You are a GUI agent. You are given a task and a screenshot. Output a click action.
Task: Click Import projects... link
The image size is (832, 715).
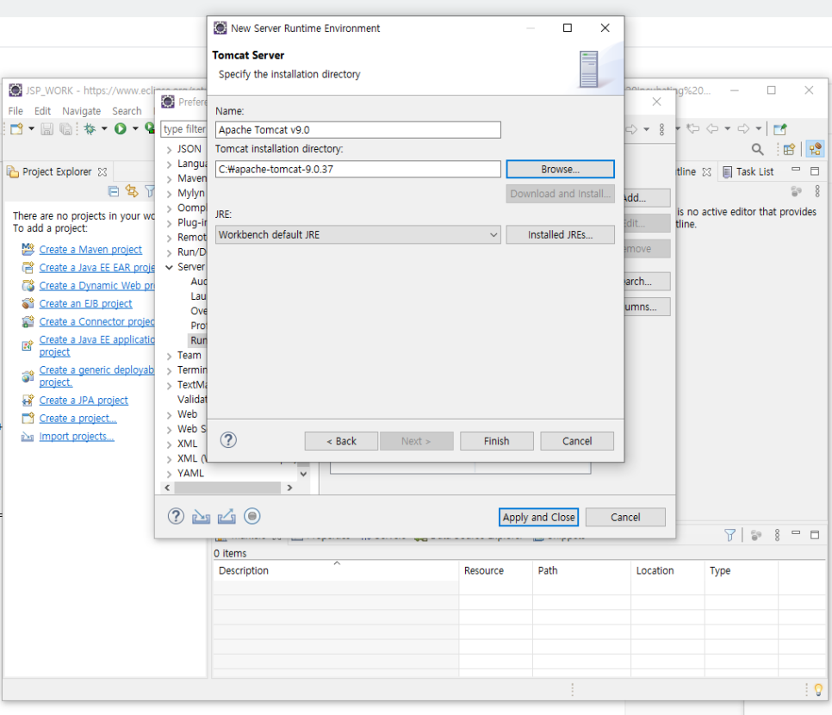[77, 437]
